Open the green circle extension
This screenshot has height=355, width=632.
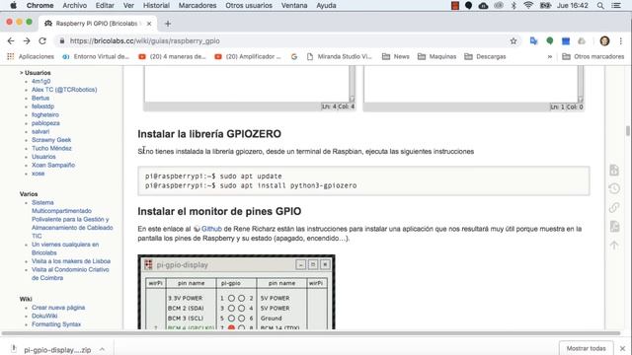[549, 41]
